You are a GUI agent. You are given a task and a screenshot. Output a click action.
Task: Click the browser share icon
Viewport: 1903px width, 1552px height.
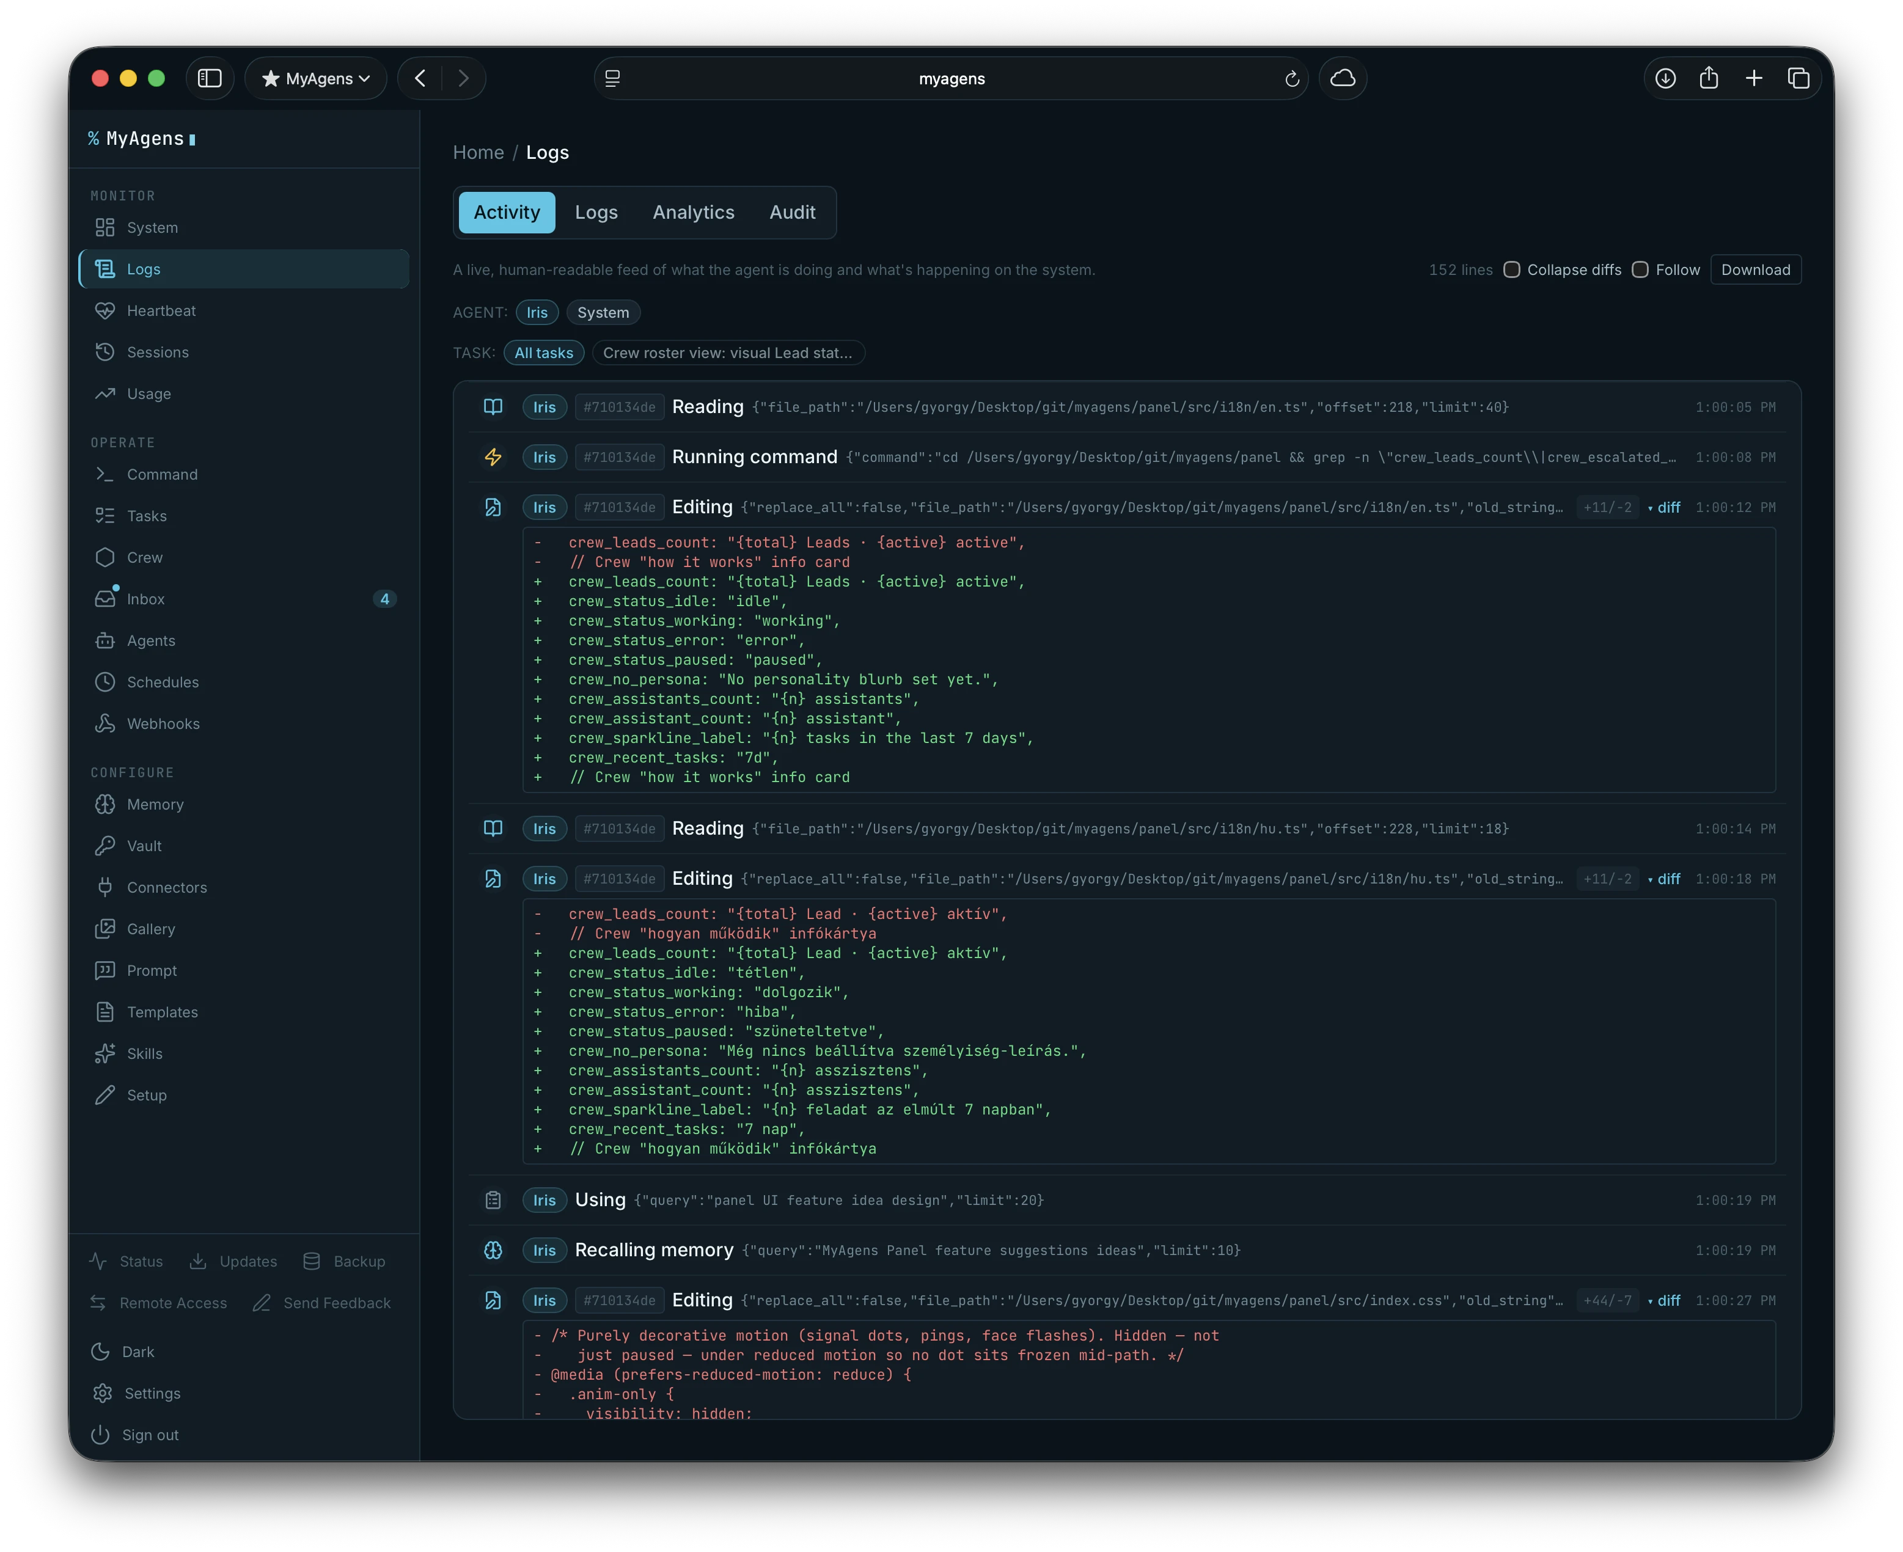point(1709,79)
